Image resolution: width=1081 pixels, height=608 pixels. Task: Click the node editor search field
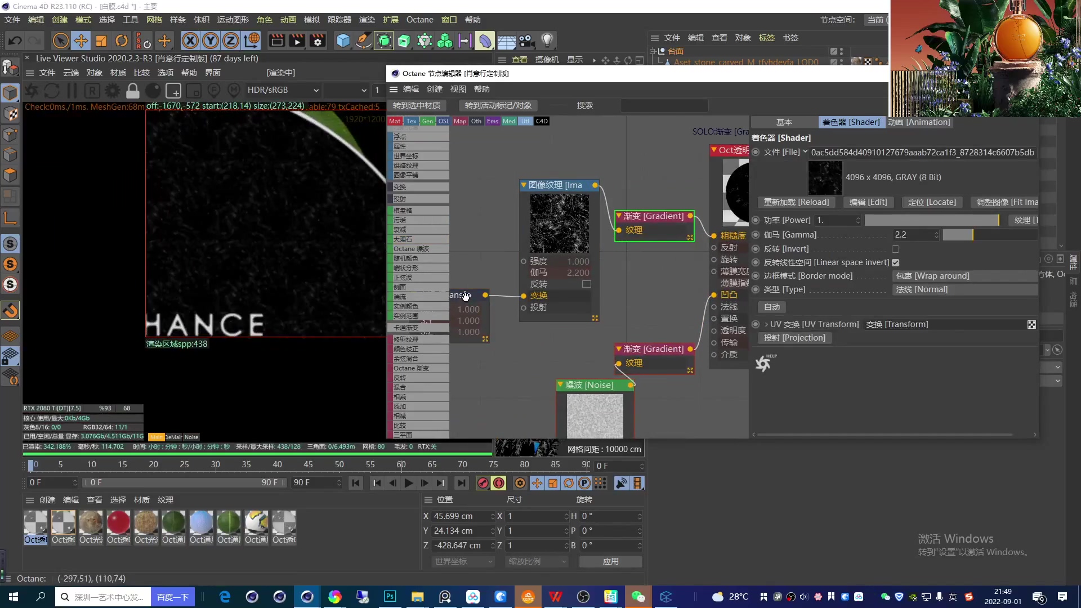664,105
